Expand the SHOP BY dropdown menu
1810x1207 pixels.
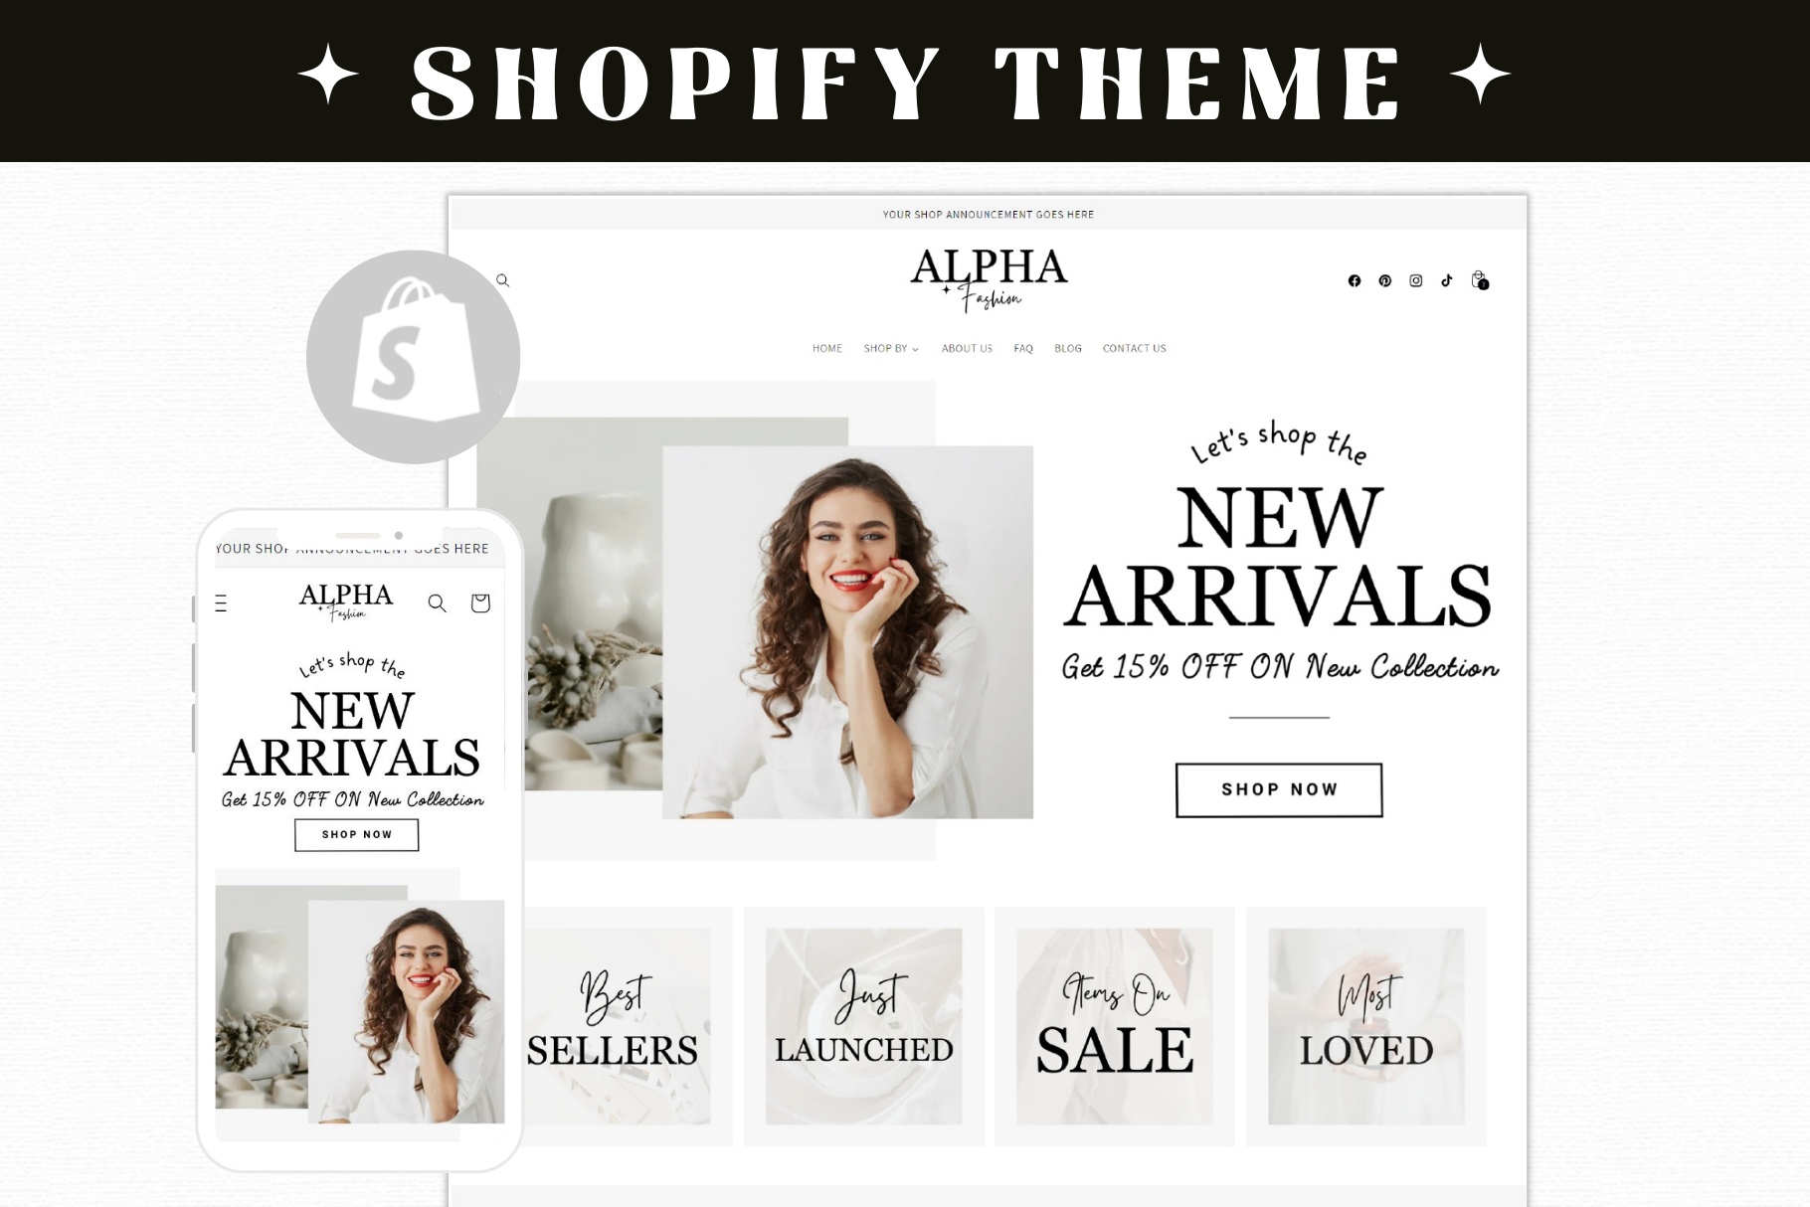tap(891, 349)
